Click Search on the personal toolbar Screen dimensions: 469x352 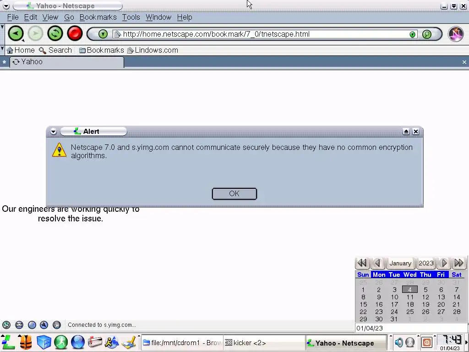point(55,50)
